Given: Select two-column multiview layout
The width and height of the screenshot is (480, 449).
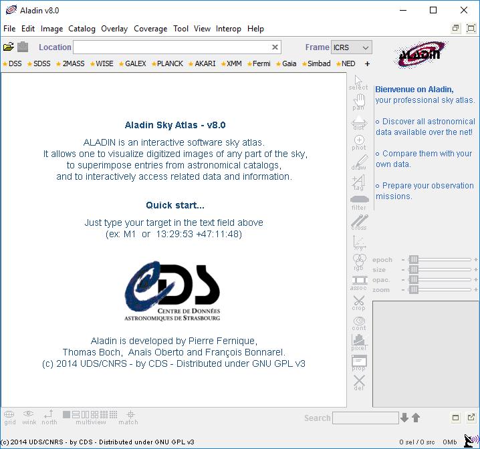Looking at the screenshot, I should click(x=85, y=414).
